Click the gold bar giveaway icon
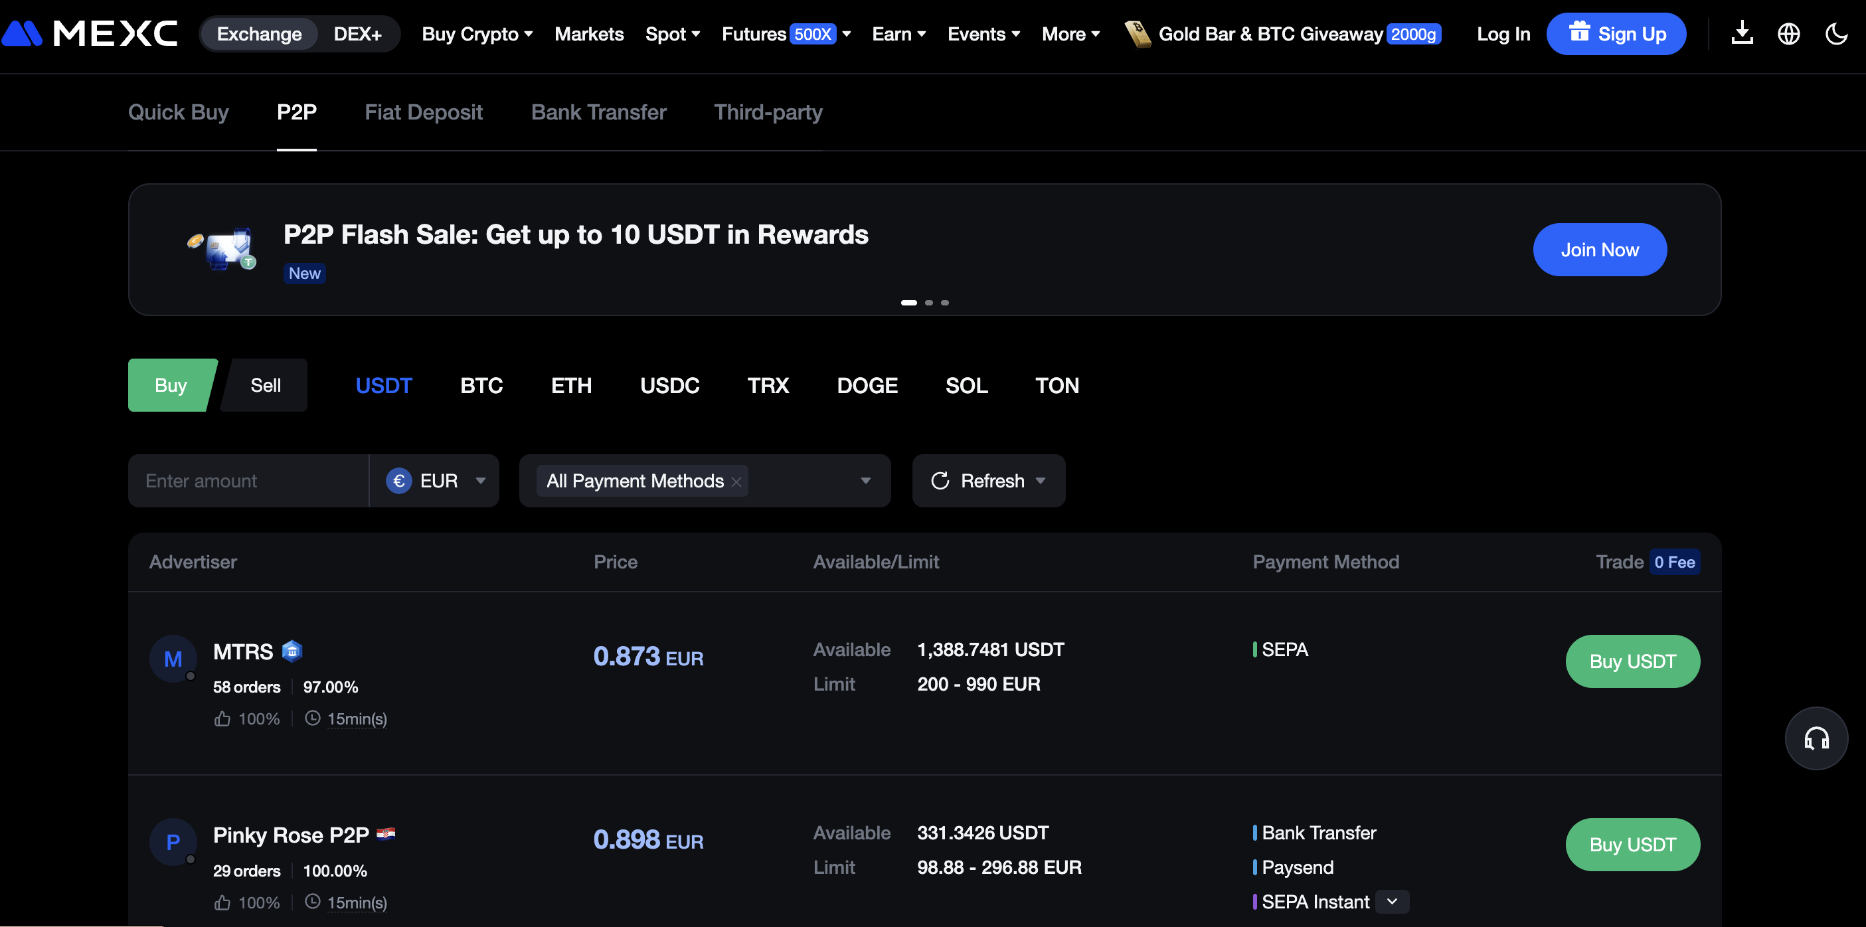The image size is (1866, 927). pyautogui.click(x=1138, y=33)
